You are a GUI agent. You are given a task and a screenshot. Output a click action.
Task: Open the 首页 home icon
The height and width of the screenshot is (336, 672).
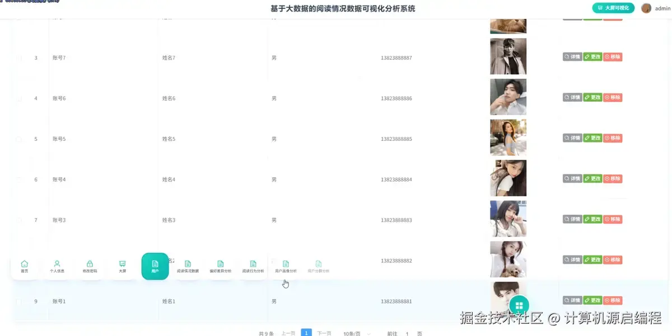pos(24,266)
